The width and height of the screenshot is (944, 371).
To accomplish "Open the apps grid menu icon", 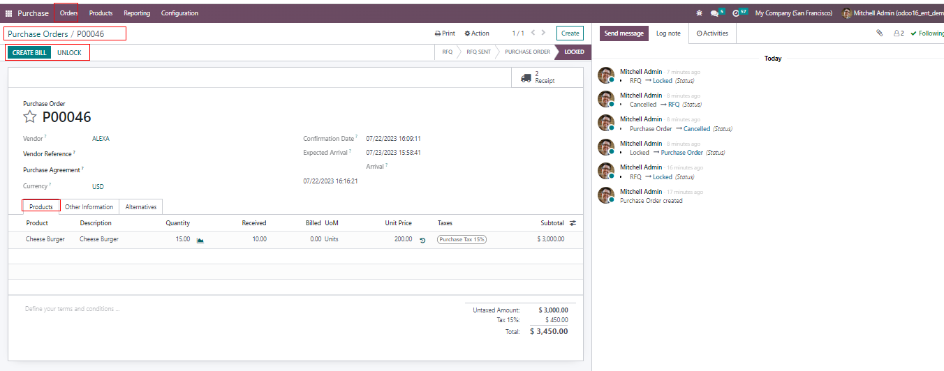I will [9, 13].
